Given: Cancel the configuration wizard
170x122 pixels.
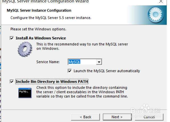Looking at the screenshot, I should (x=149, y=117).
